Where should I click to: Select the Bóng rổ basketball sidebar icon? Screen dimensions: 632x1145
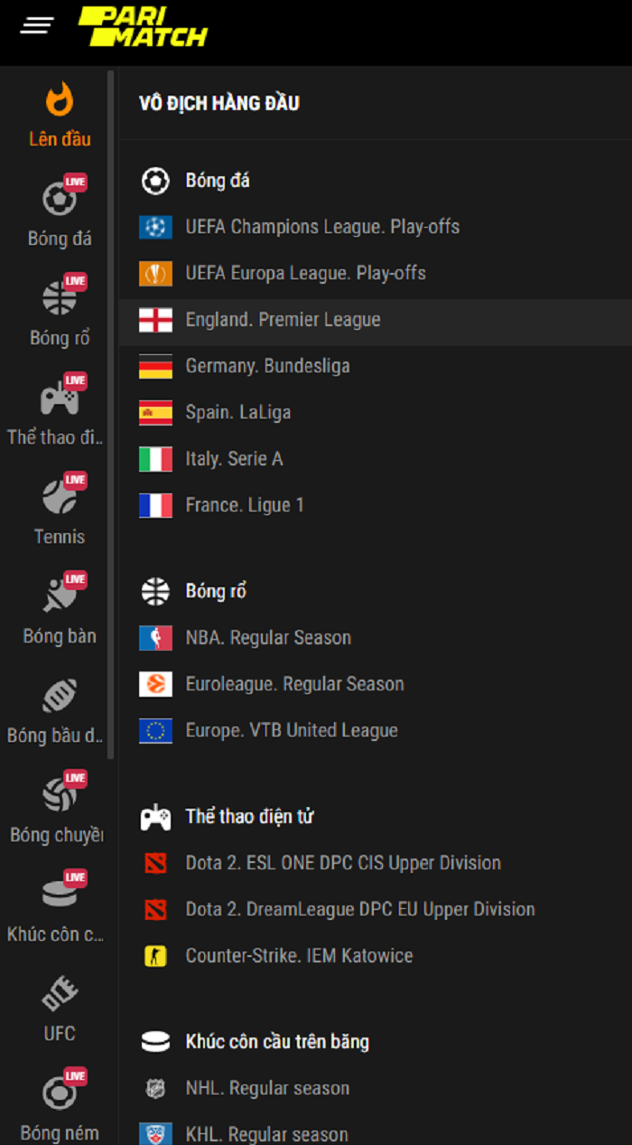[60, 298]
